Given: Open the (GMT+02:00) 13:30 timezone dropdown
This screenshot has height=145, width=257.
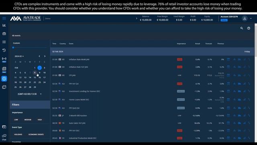Looking at the screenshot, I should click(x=29, y=94).
